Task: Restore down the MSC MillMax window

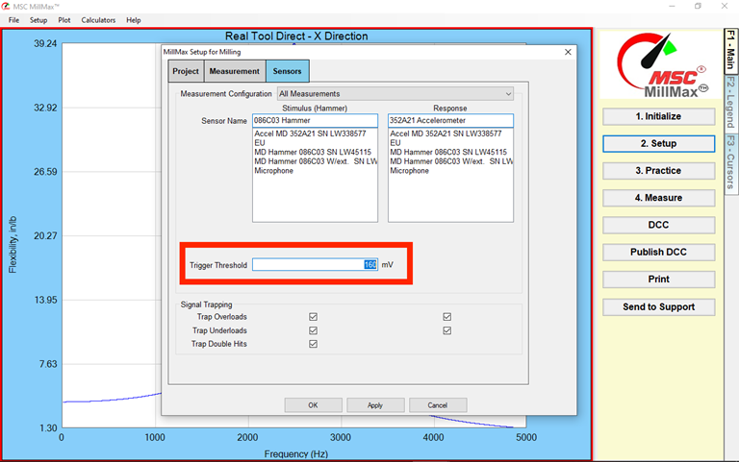Action: 698,6
